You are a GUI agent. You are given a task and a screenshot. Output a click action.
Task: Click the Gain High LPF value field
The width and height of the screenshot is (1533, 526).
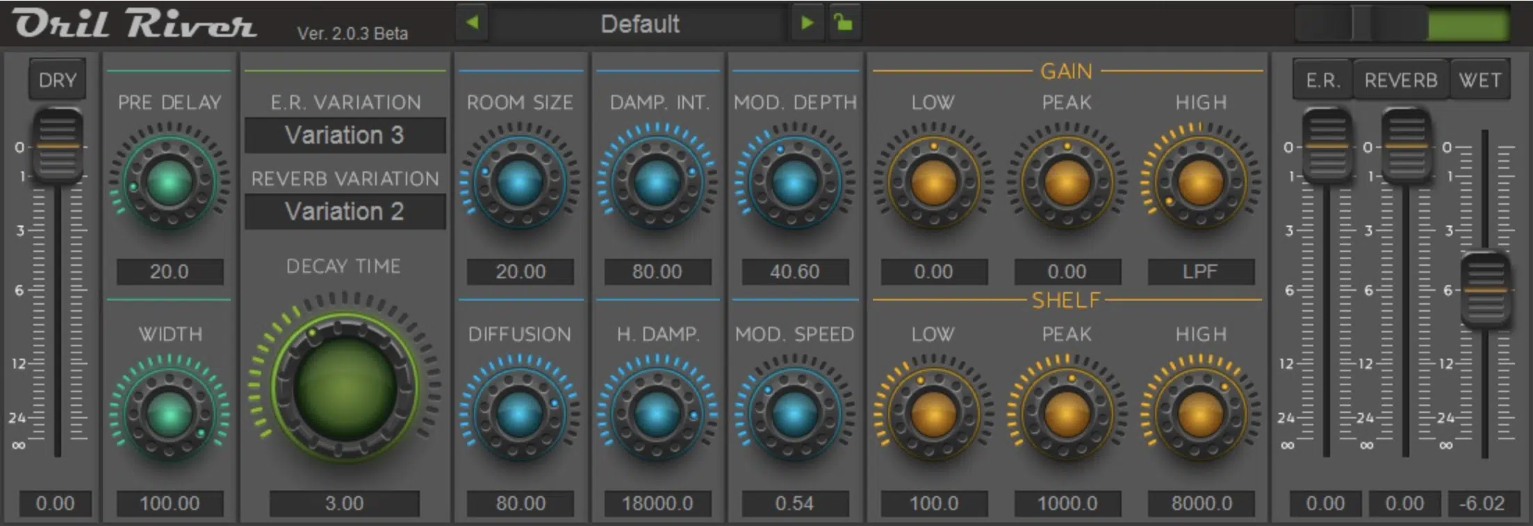1201,271
